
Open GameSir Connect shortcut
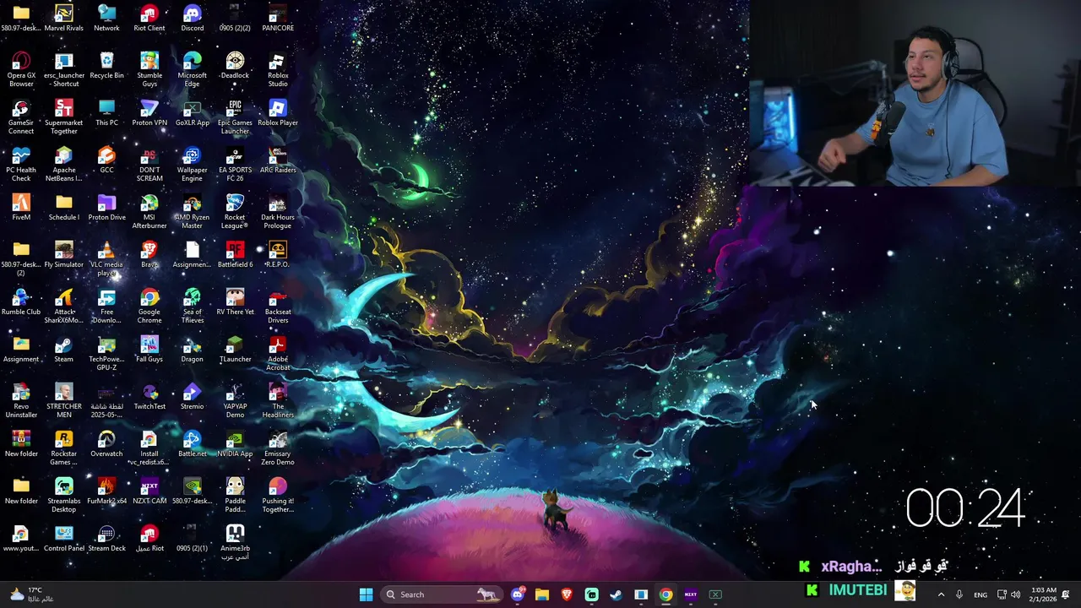click(21, 117)
